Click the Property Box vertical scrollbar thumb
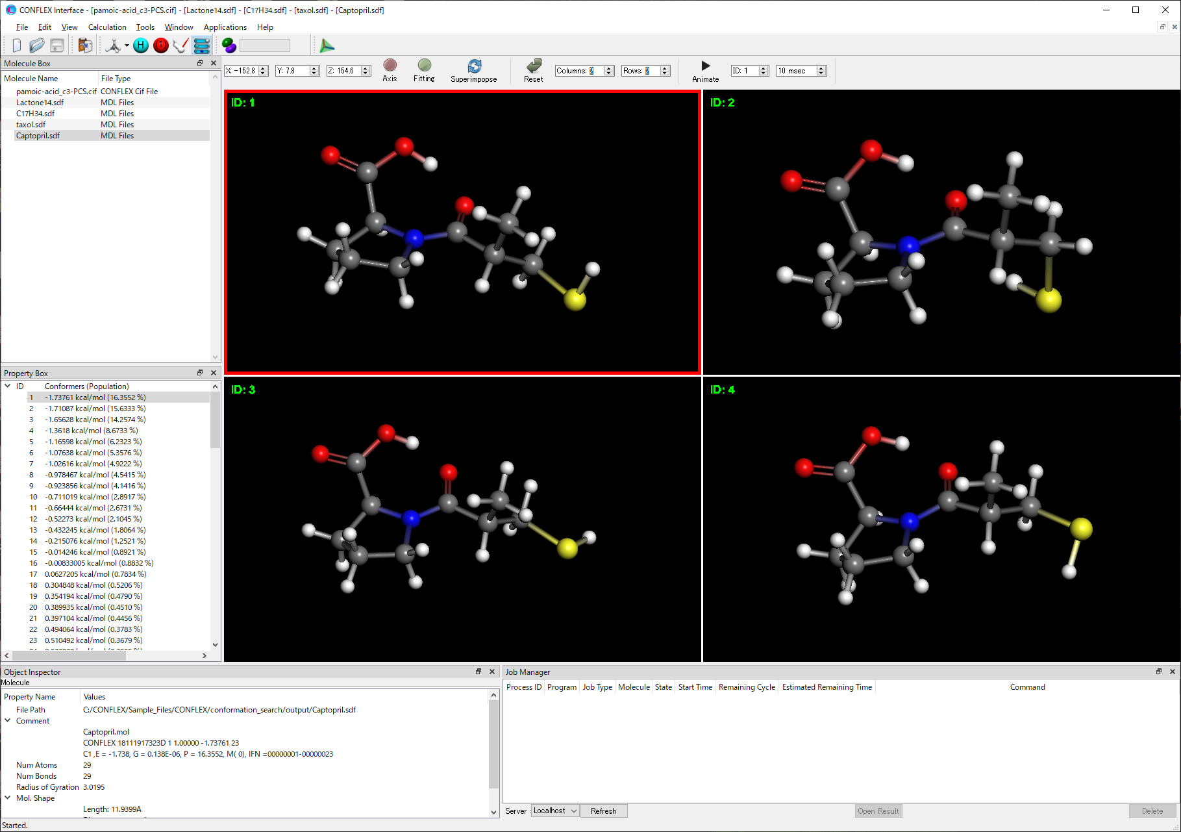This screenshot has height=832, width=1181. coord(215,420)
